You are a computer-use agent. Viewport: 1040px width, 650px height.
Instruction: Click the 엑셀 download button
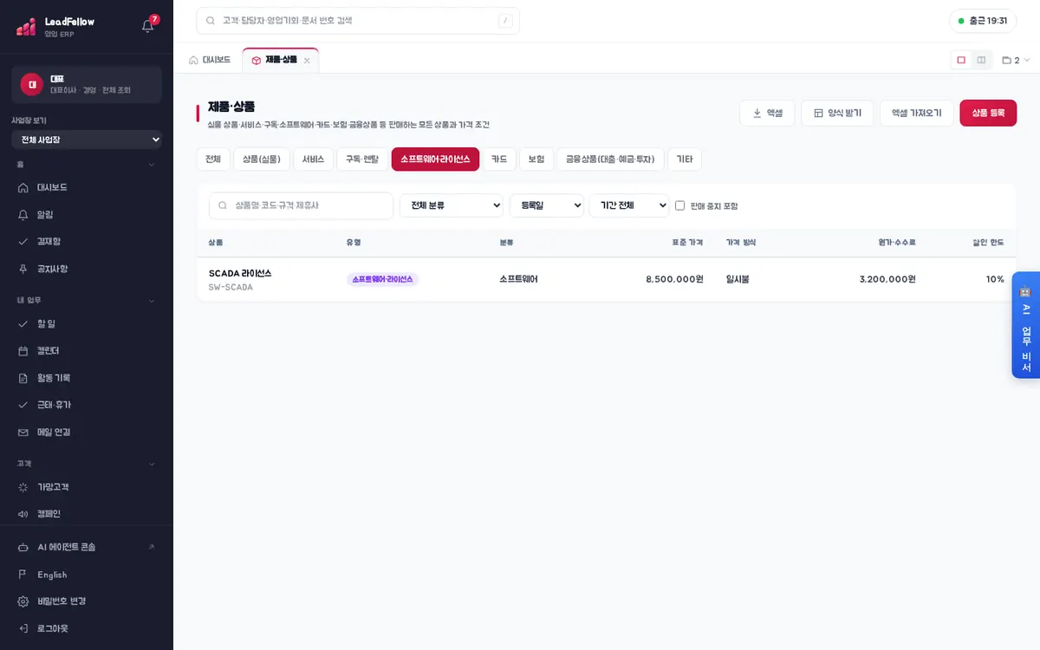coord(767,113)
